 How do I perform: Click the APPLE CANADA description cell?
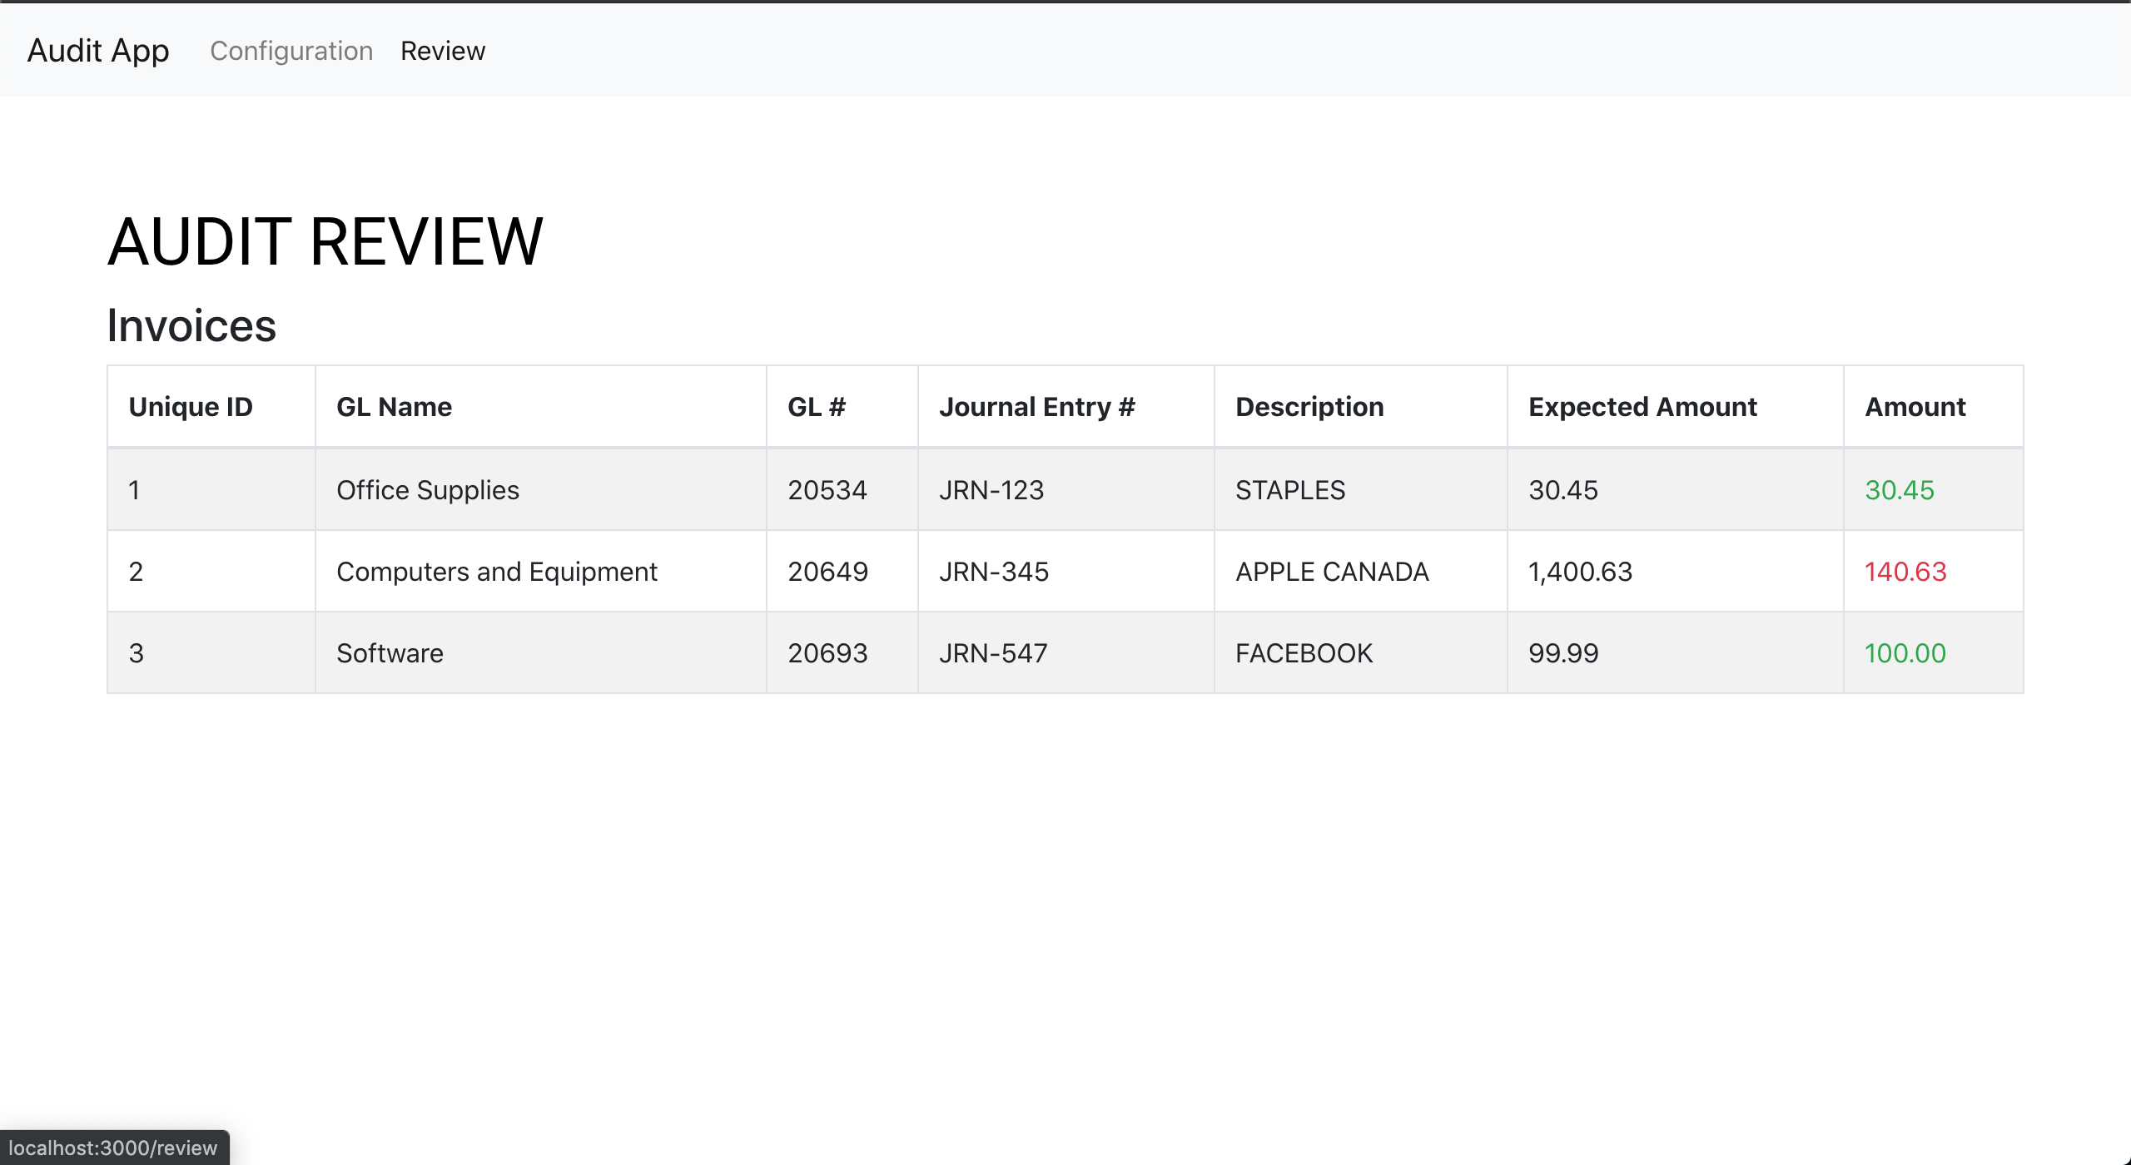[1332, 572]
